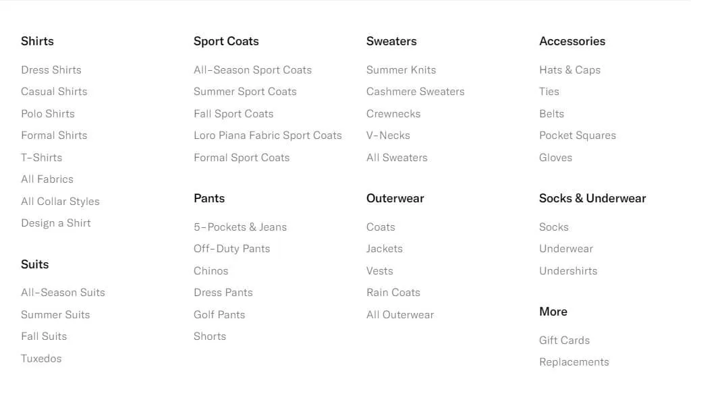Open the Tuxedos category
724x408 pixels.
click(41, 358)
